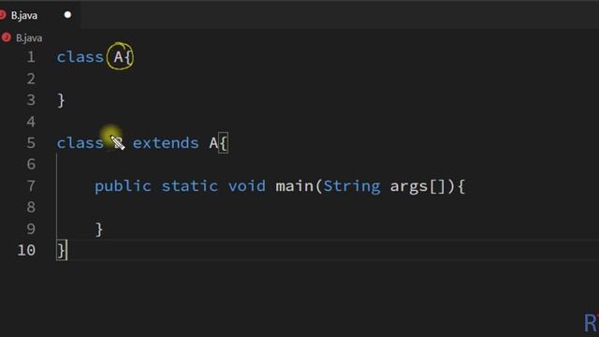Click the watermark logo at bottom right
Image resolution: width=599 pixels, height=337 pixels.
tap(591, 323)
